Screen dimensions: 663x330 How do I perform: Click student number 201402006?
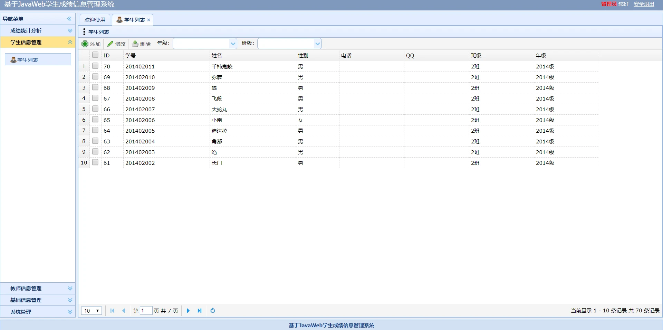tap(140, 120)
